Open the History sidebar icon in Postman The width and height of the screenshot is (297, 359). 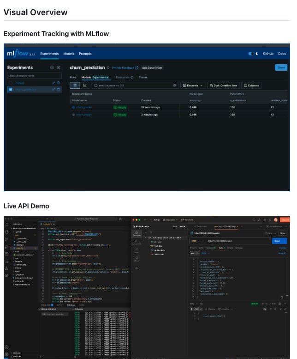click(137, 259)
